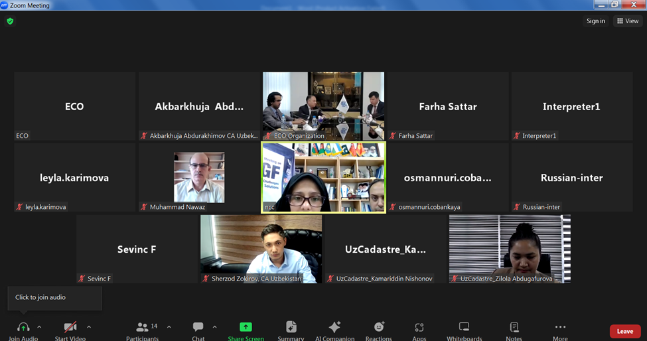Open the Reactions picker
This screenshot has width=647, height=341.
378,327
